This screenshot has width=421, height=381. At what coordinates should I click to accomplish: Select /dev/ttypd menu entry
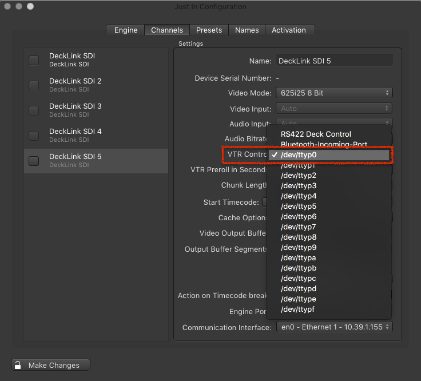pos(329,289)
